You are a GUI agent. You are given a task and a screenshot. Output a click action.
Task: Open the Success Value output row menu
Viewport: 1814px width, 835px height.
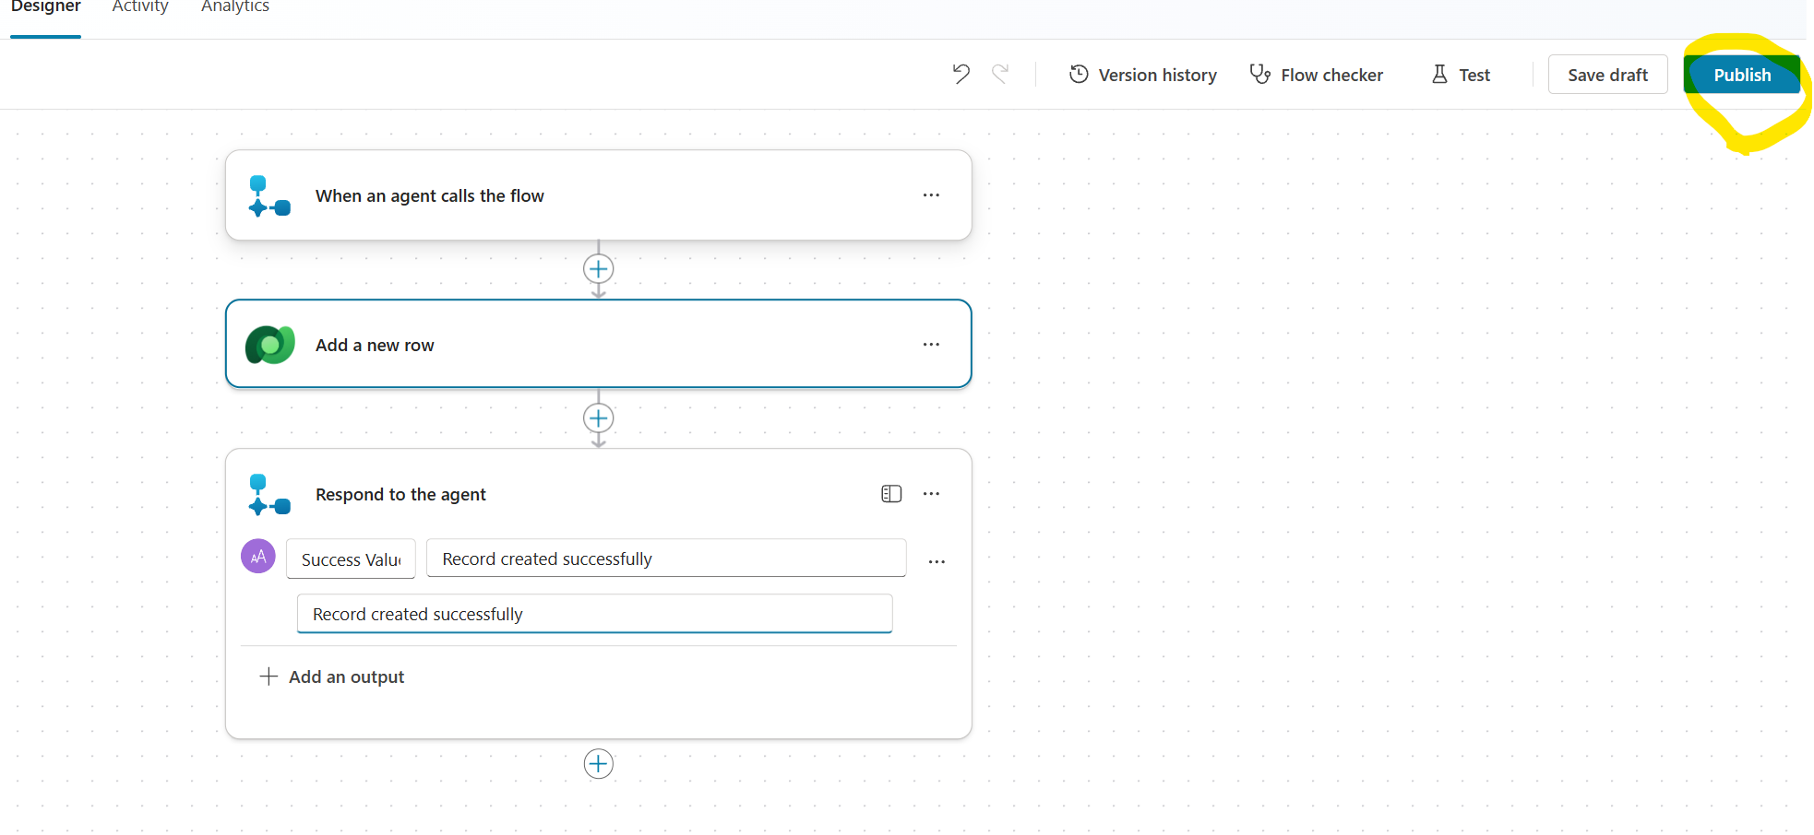coord(937,561)
